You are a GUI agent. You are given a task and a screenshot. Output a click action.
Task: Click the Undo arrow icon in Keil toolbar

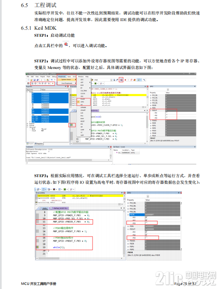[x=52, y=80]
